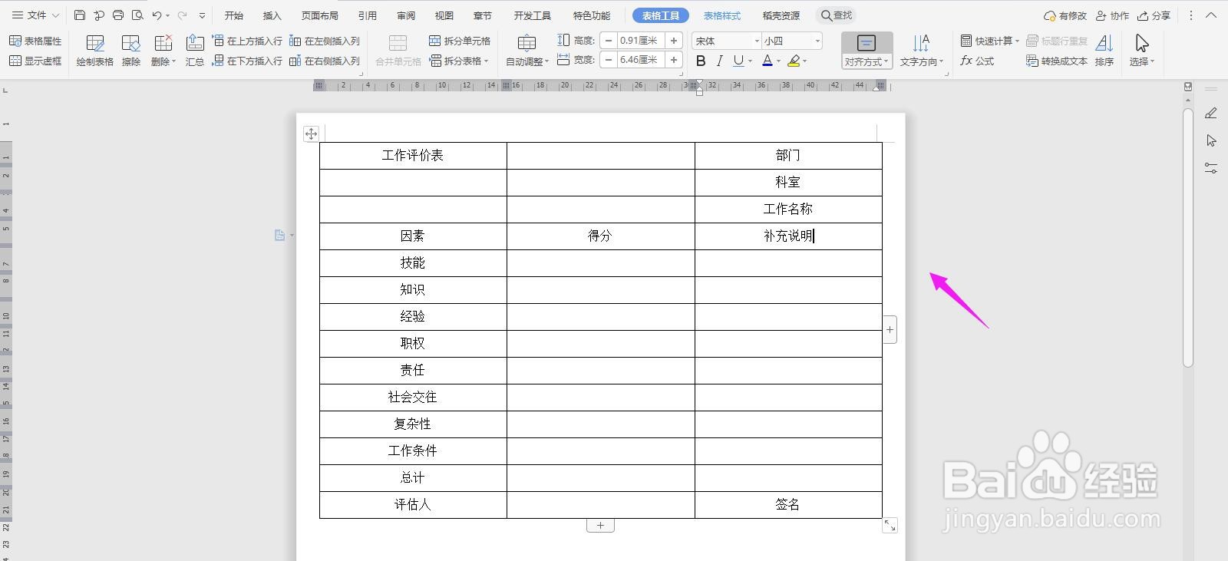
Task: Click the Undo arrow icon
Action: pyautogui.click(x=157, y=15)
